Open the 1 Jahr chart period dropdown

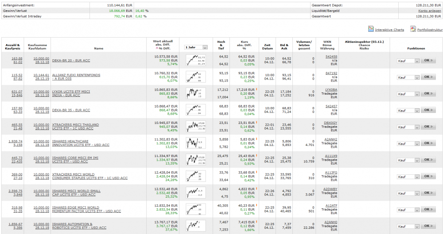click(196, 47)
